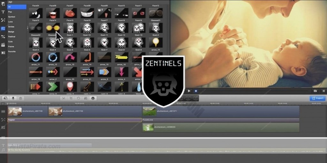Open the Split Screen panel in sidebar
This screenshot has height=163, width=327.
pyautogui.click(x=3, y=53)
